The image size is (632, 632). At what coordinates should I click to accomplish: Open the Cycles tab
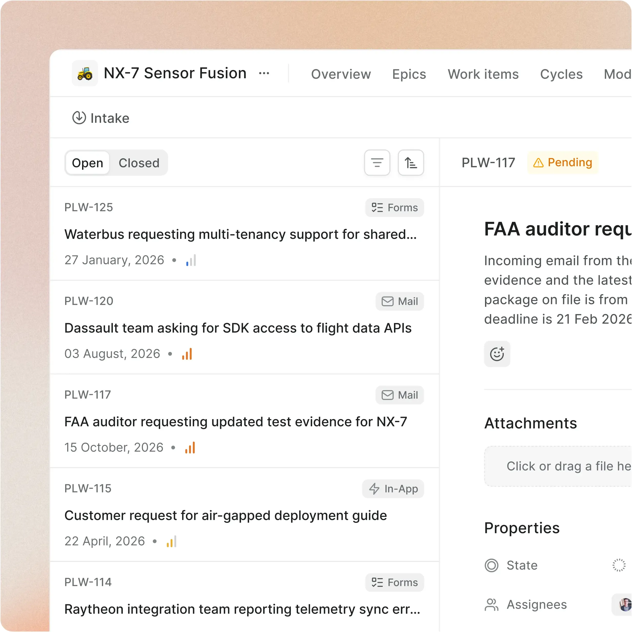[x=561, y=74]
